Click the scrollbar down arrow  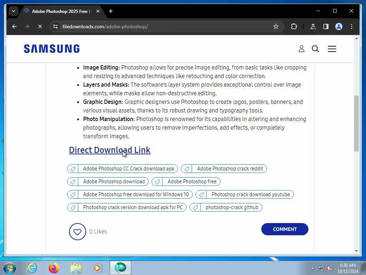[356, 251]
